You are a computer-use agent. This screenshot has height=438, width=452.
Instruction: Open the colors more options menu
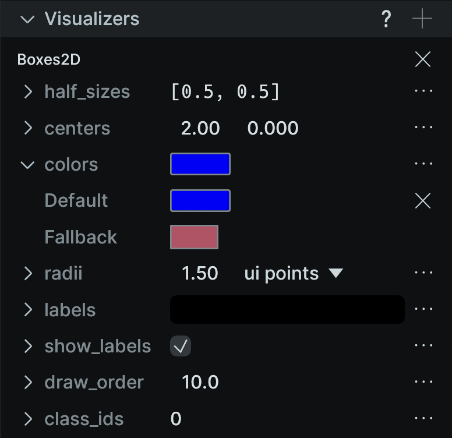423,164
